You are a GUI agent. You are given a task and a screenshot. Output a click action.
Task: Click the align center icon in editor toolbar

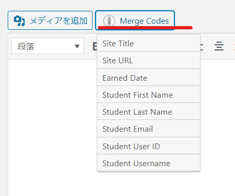[219, 46]
